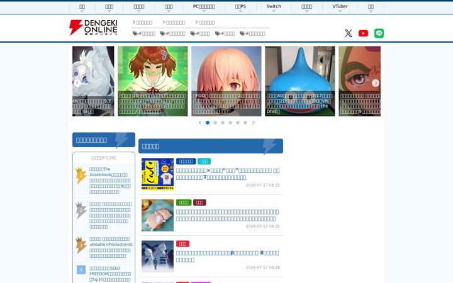The width and height of the screenshot is (453, 283).
Task: Click the previous chevron beside pagination dots
Action: tap(200, 123)
